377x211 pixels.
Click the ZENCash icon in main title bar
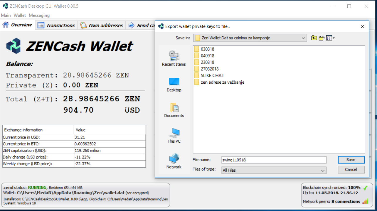5,6
